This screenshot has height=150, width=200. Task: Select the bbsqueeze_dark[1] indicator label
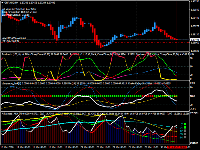click(31, 83)
